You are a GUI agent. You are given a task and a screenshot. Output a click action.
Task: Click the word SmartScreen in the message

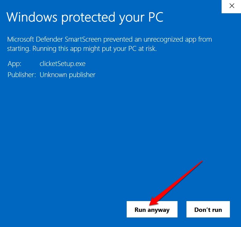point(83,39)
